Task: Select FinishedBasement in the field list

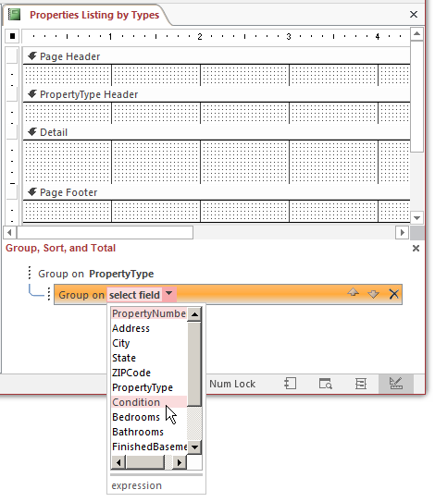Action: point(149,447)
